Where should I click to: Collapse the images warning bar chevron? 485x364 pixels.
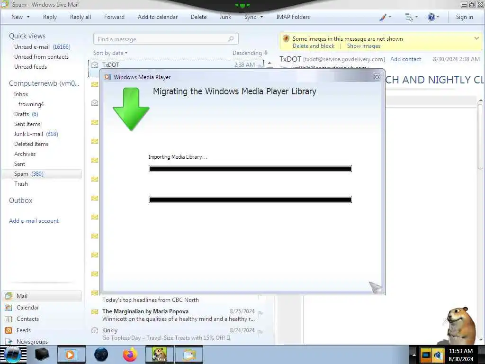point(476,38)
